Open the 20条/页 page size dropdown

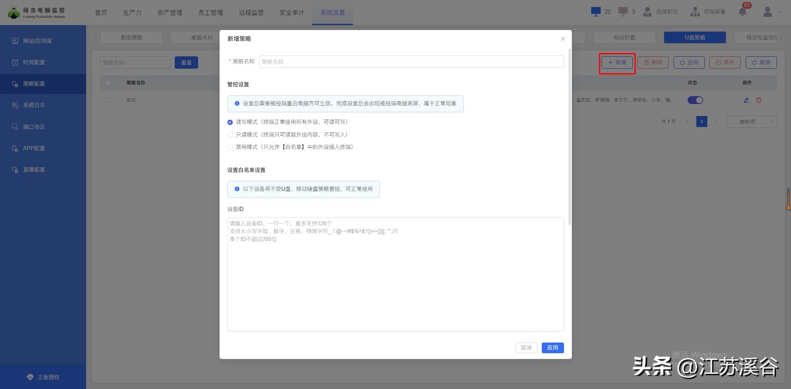coord(751,121)
